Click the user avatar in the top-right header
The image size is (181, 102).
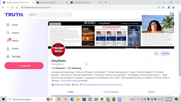pyautogui.click(x=172, y=14)
